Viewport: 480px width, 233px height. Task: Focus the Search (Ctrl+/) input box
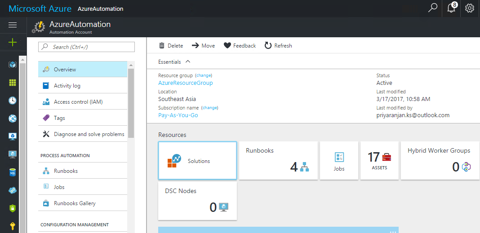pyautogui.click(x=86, y=47)
